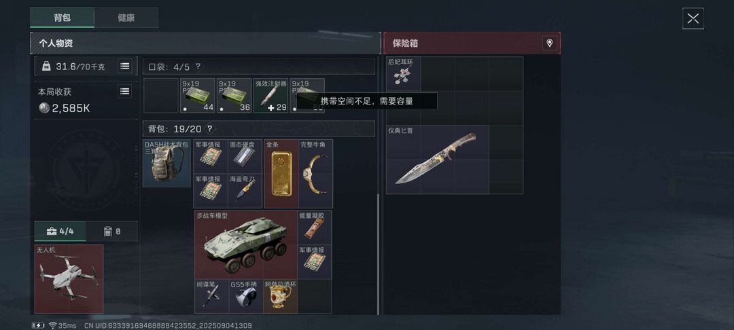Select the solid state drive (固态硬盘) item

245,156
